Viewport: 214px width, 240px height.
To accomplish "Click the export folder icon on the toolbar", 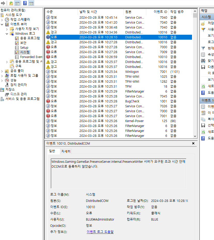I will [11, 3].
